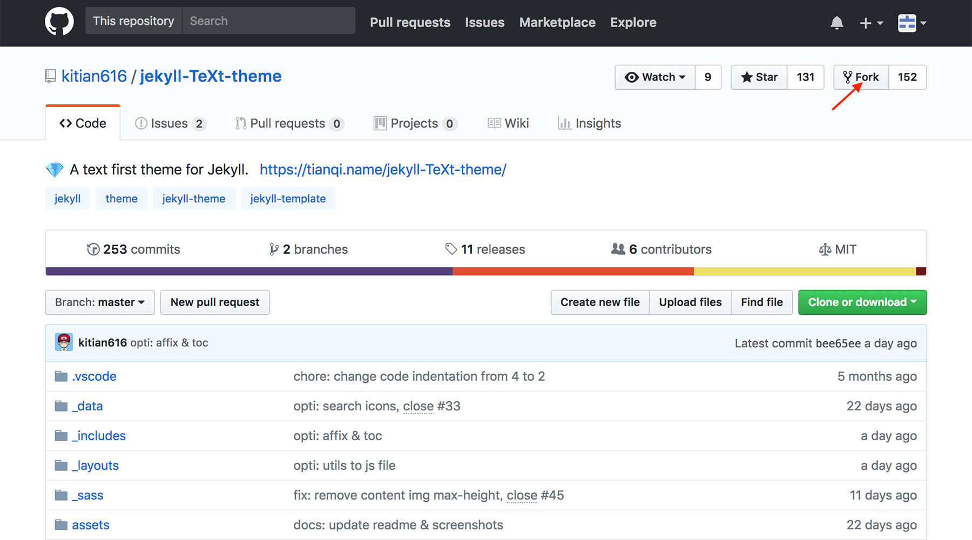
Task: Click the releases tag icon
Action: 451,249
